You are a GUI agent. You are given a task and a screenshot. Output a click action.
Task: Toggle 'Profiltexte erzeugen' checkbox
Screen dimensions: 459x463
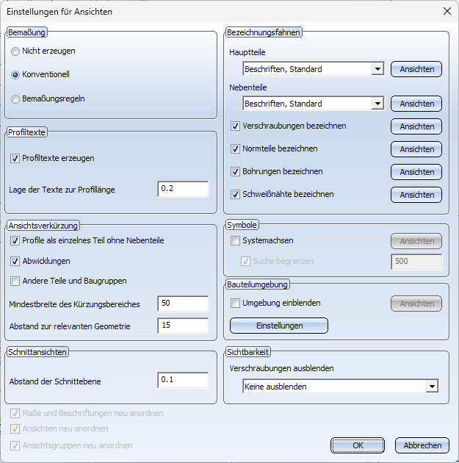click(15, 158)
